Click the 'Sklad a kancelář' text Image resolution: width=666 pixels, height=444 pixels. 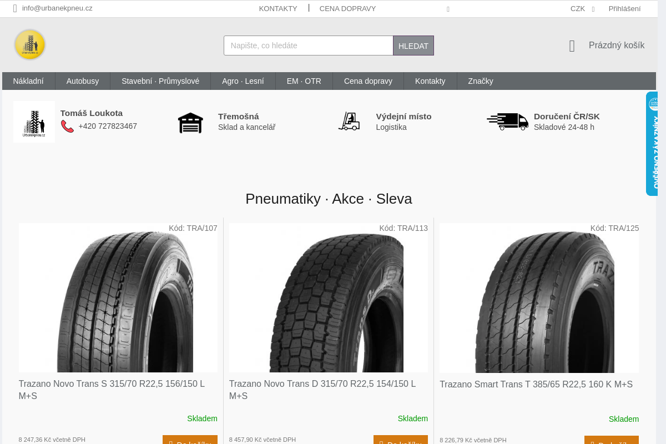[246, 127]
